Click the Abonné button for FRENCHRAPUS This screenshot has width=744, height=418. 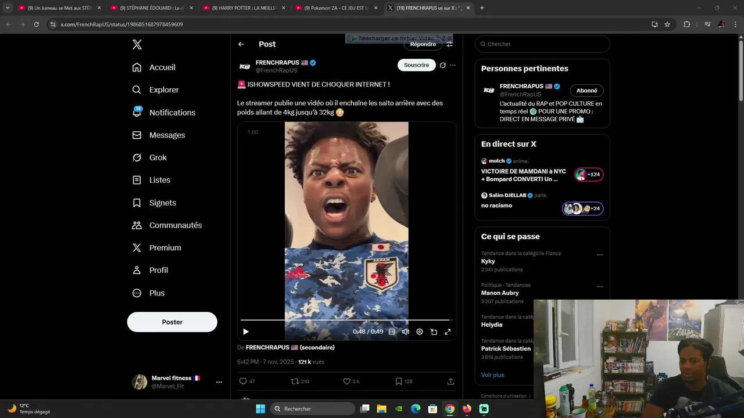586,91
